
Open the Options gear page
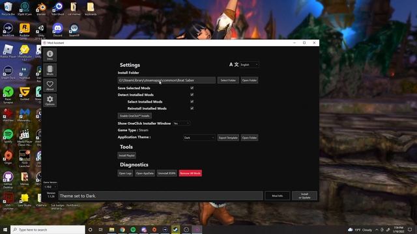coord(50,101)
